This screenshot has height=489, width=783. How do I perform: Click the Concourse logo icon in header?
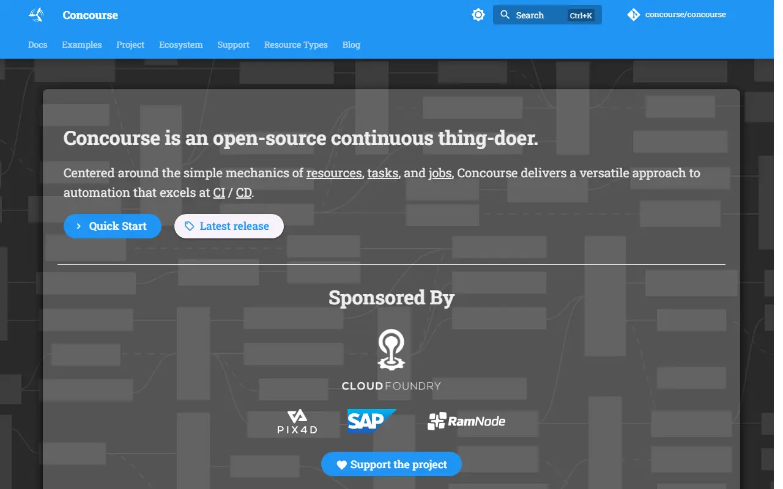[36, 15]
